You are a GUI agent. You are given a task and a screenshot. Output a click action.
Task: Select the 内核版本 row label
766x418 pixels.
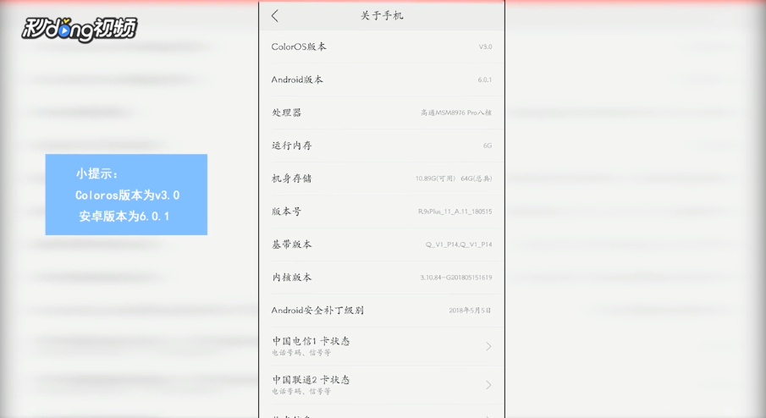point(292,278)
